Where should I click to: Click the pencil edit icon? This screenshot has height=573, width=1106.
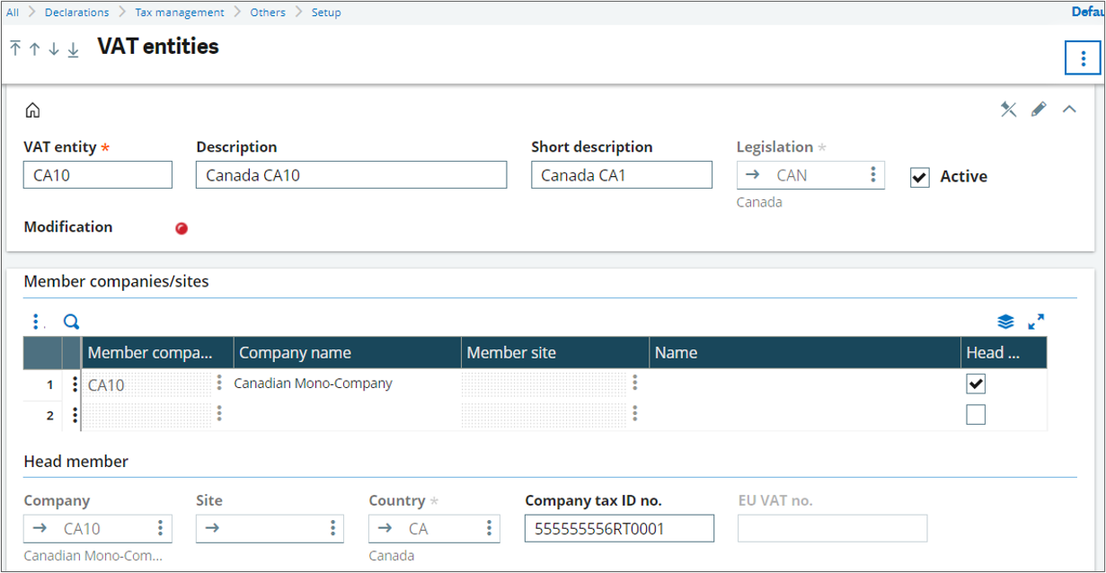click(1039, 110)
